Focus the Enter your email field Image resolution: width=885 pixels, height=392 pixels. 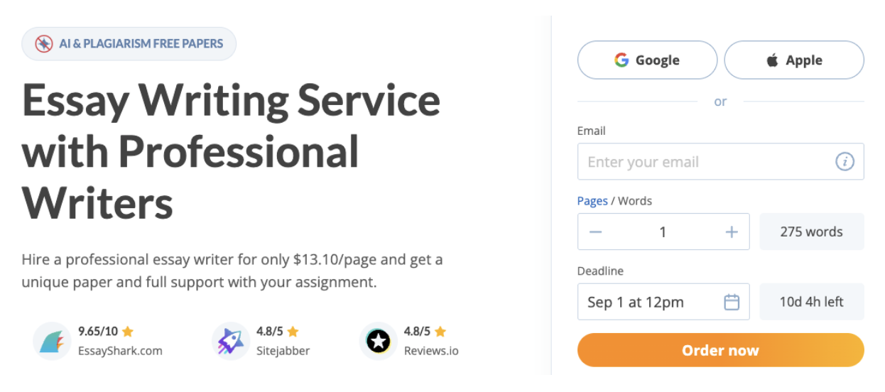pyautogui.click(x=707, y=162)
